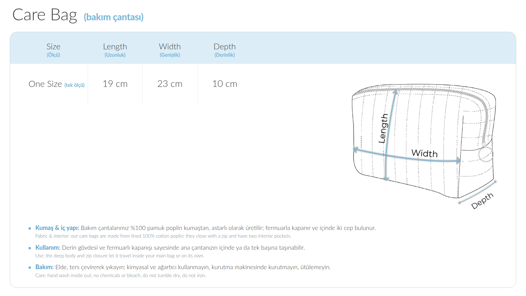Click the '10 cm' depth value

pyautogui.click(x=225, y=84)
